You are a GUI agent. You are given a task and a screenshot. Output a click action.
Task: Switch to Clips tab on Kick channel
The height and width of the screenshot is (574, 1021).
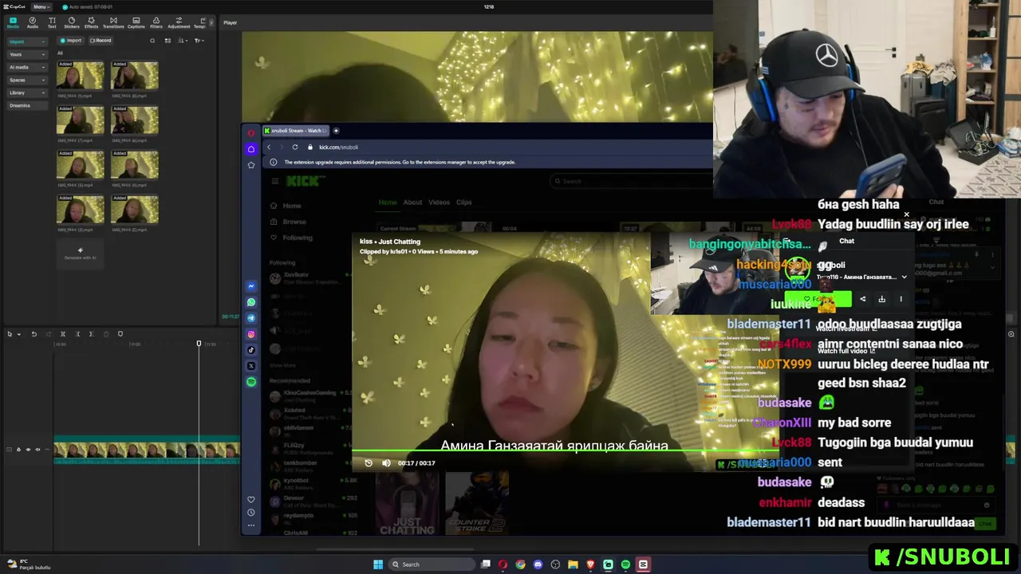click(463, 202)
